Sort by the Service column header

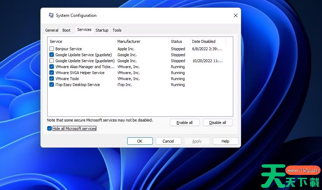pos(81,41)
